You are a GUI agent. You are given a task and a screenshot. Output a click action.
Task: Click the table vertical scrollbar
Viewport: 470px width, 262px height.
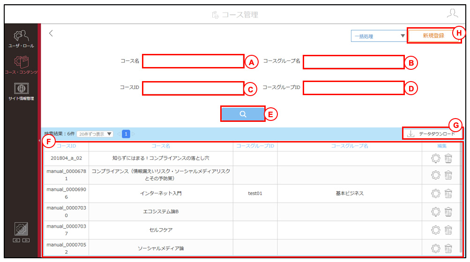(461, 198)
